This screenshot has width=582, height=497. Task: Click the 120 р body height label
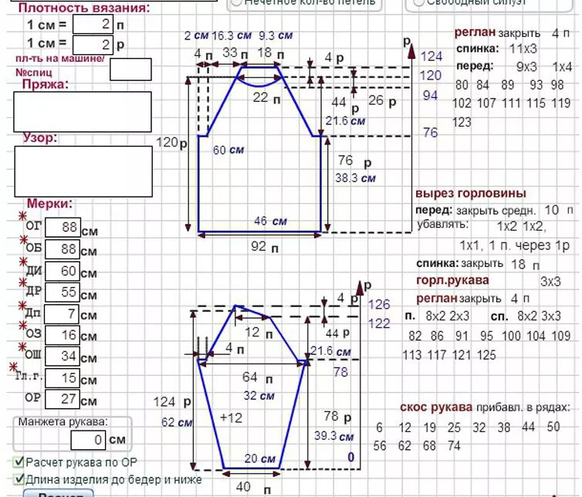click(x=171, y=143)
